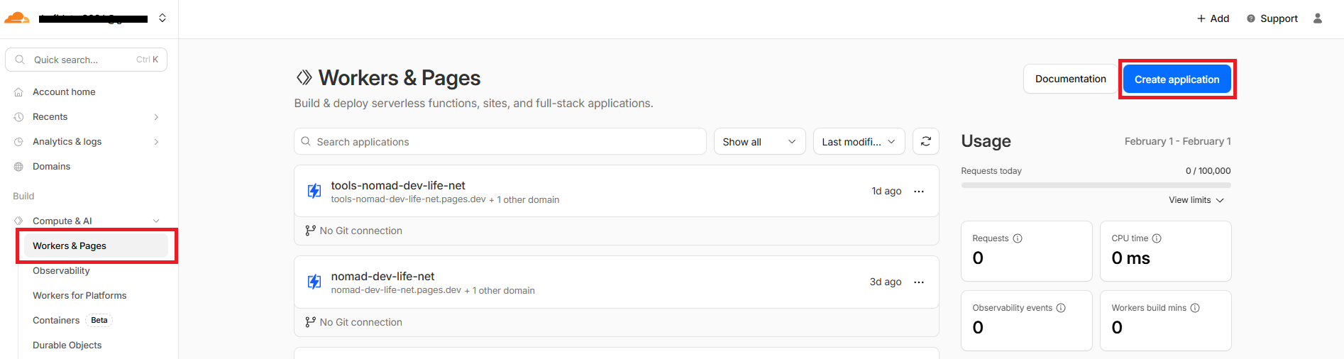Open Durable Objects in sidebar
The height and width of the screenshot is (359, 1344).
click(x=67, y=346)
